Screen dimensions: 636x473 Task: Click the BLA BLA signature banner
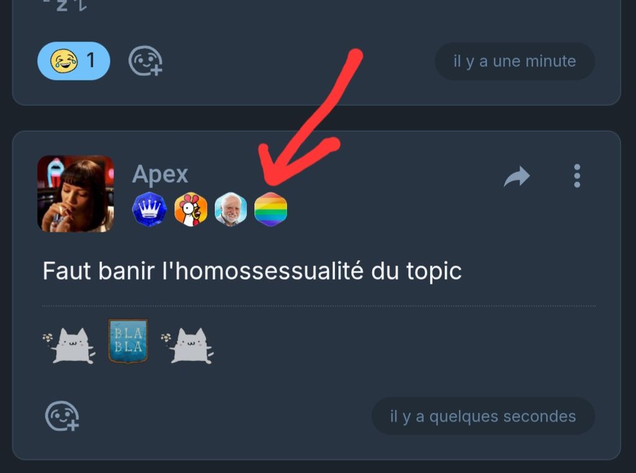(x=128, y=341)
